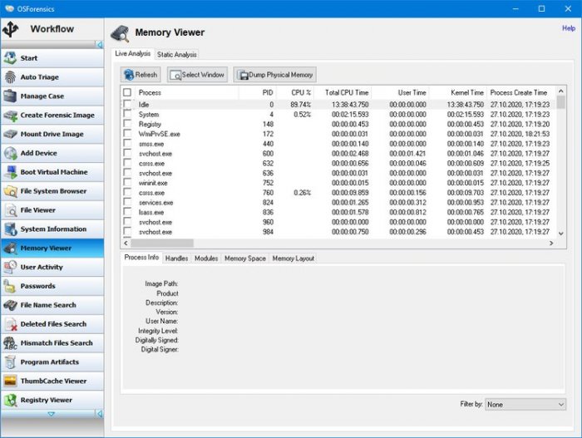Open the Auto Triage fingerprint icon
The width and height of the screenshot is (582, 438).
(11, 77)
